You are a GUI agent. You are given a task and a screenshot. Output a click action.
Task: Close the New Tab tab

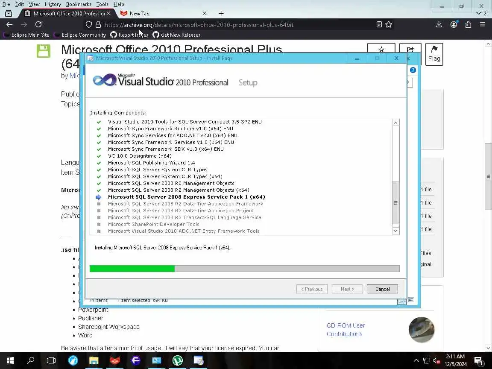[x=205, y=14]
